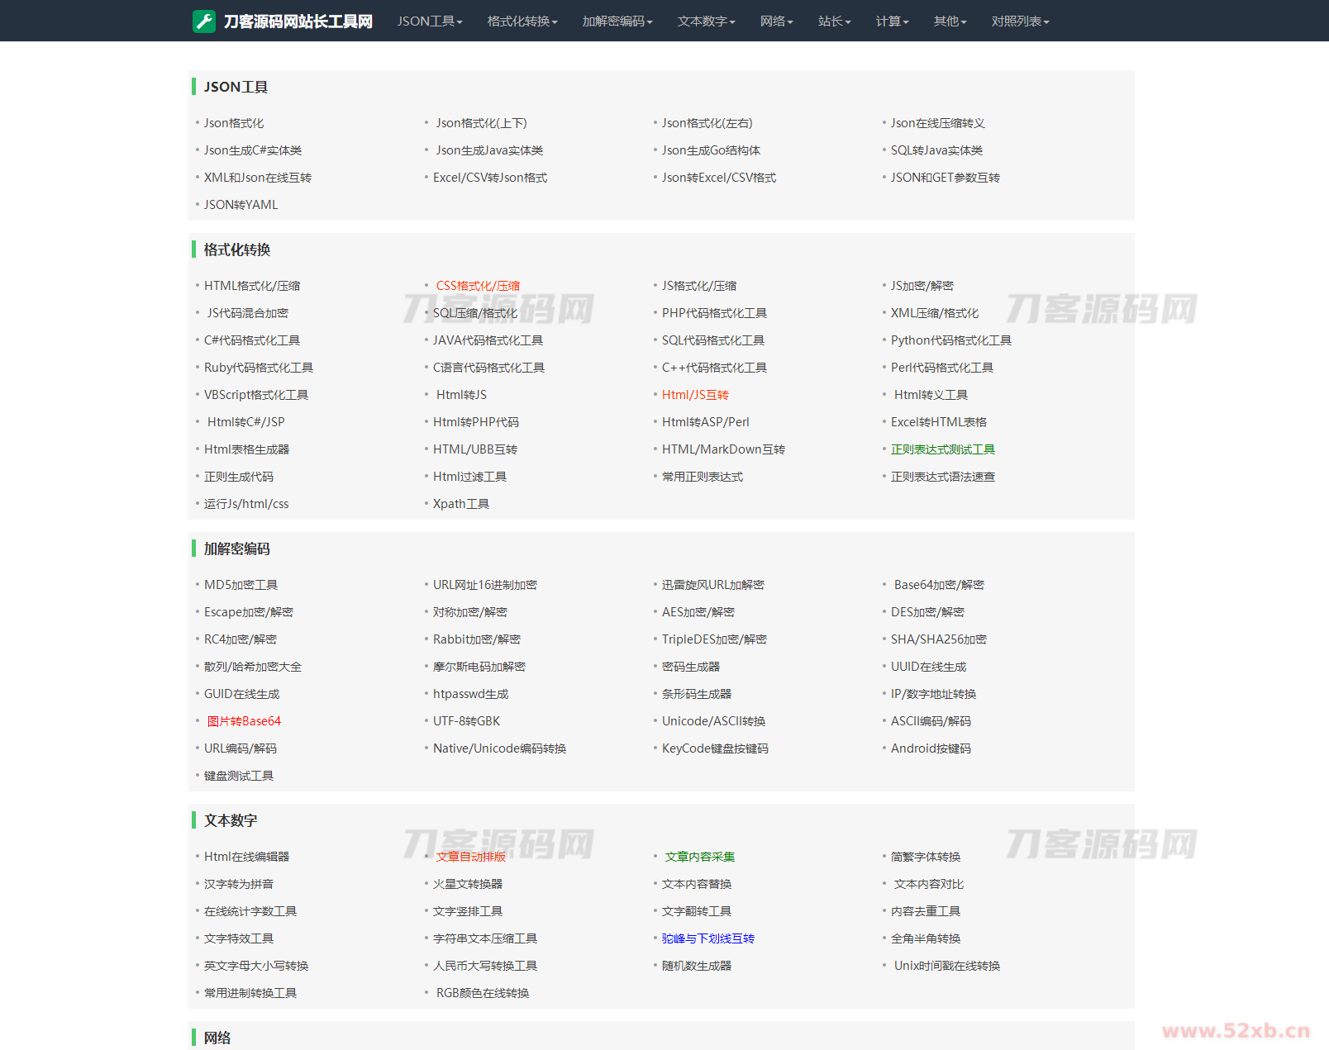Open the 图片转Base64 tool
Image resolution: width=1329 pixels, height=1050 pixels.
(244, 721)
